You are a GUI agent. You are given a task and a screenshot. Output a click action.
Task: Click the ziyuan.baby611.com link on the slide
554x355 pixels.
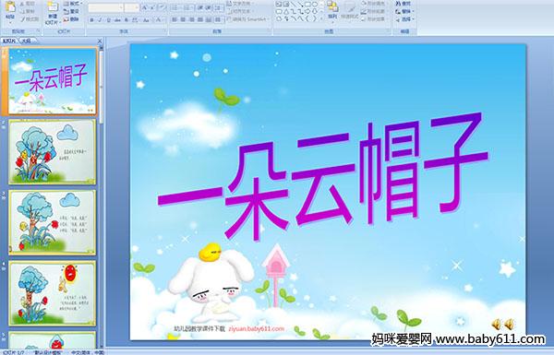coord(256,328)
